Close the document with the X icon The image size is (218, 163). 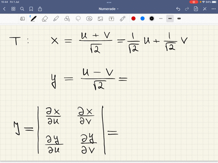[205, 9]
